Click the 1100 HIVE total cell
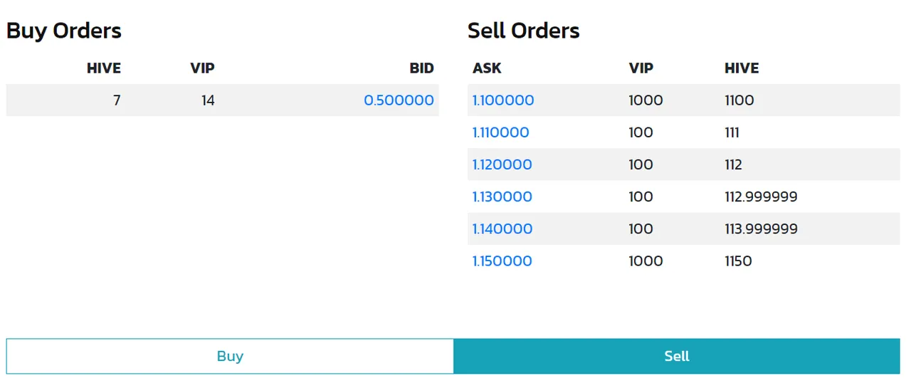 [x=739, y=100]
